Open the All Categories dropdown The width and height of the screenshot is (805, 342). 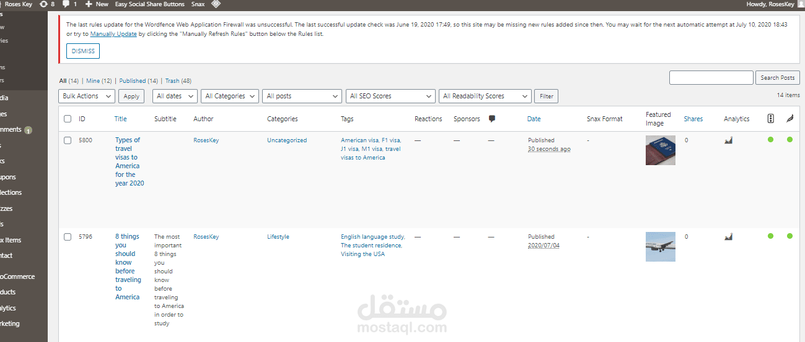pyautogui.click(x=231, y=96)
